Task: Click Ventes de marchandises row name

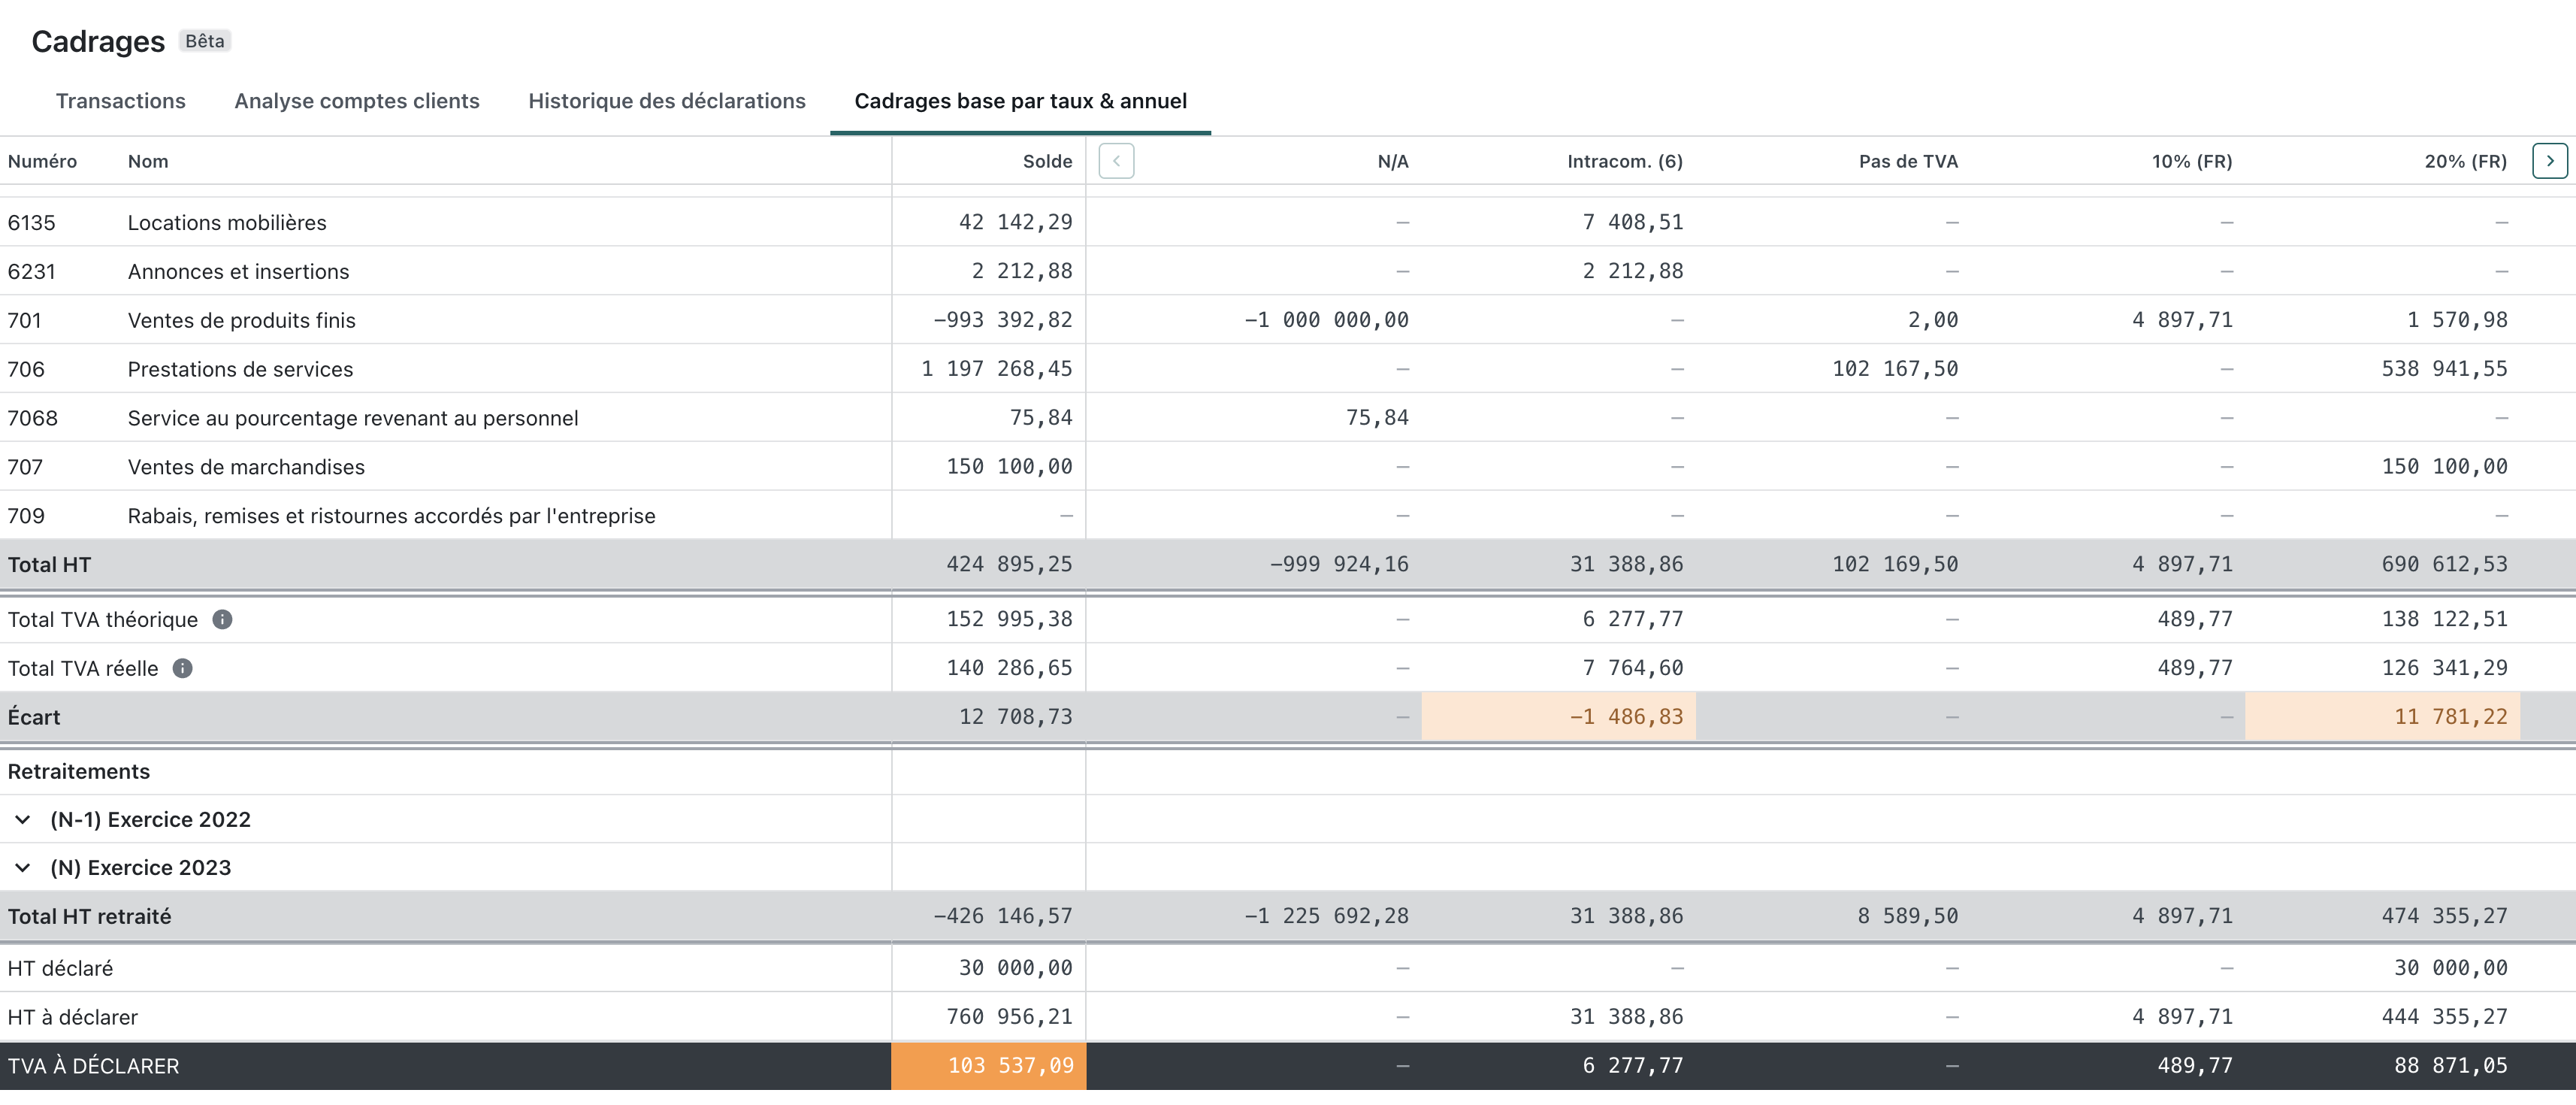Action: tap(246, 467)
